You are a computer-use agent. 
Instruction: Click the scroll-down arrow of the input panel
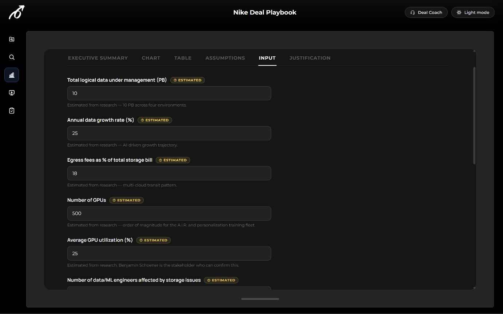(474, 288)
